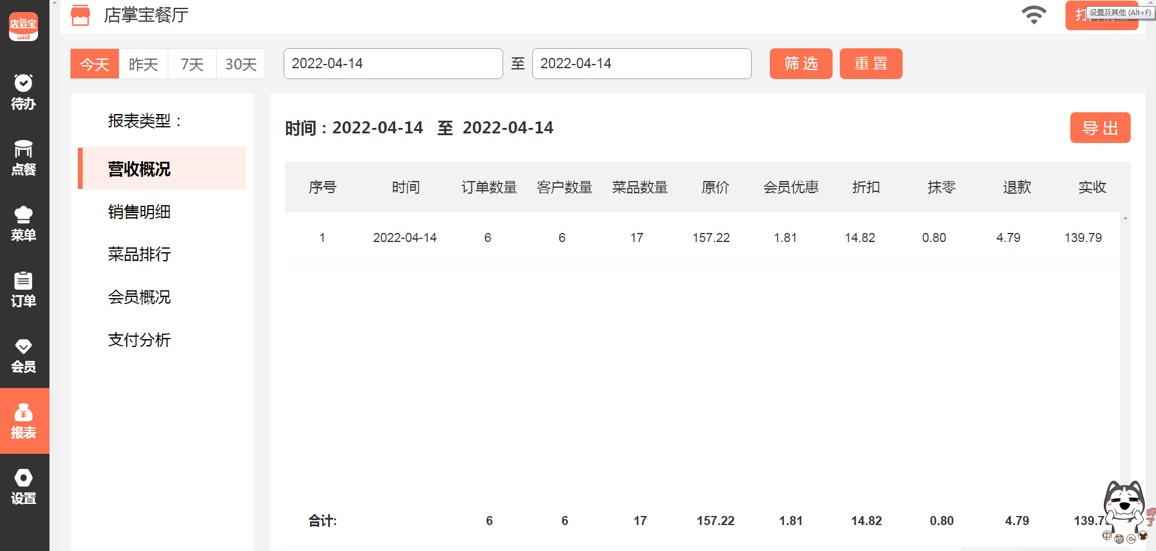This screenshot has height=551, width=1156.
Task: Click the 导出 export button
Action: (x=1100, y=128)
